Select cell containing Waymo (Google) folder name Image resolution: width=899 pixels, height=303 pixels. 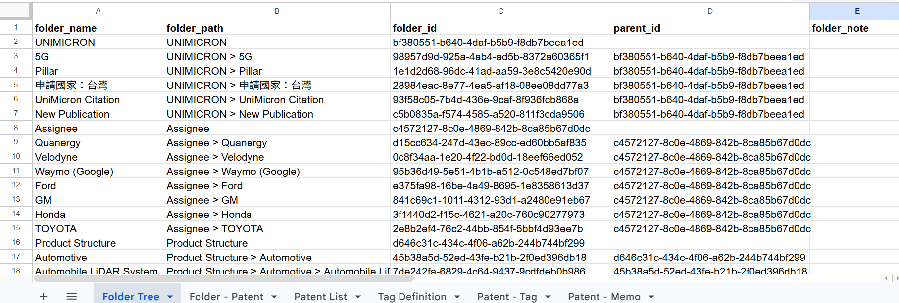click(x=74, y=172)
